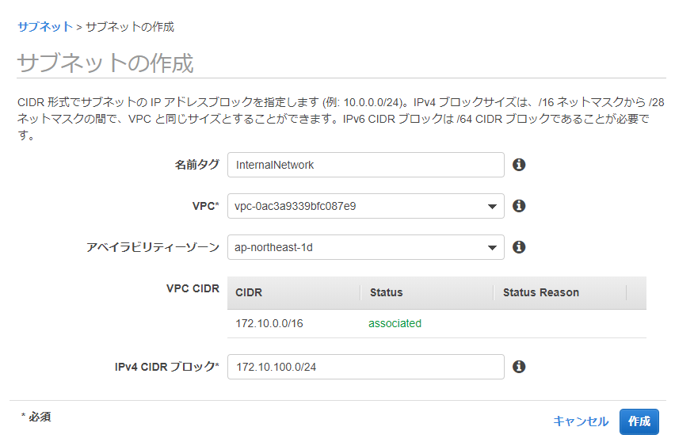Screen dimensions: 675x446
Task: Show info icon beside VPC dropdown
Action: pyautogui.click(x=519, y=206)
